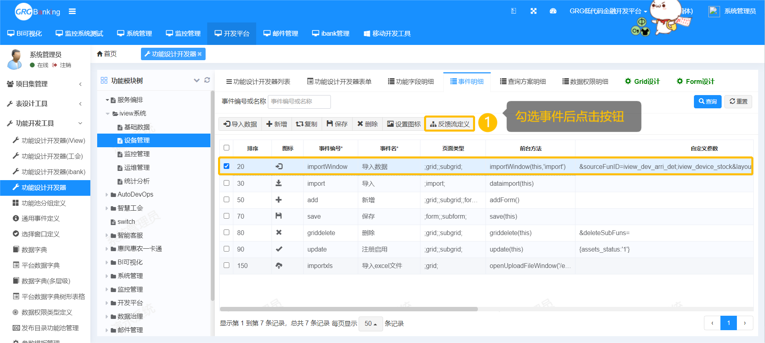This screenshot has width=765, height=343.
Task: Click the 复制 toolbar button
Action: (x=306, y=124)
